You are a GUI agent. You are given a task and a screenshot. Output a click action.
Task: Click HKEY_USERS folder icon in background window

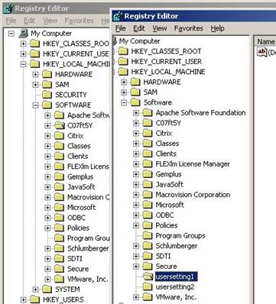point(34,299)
